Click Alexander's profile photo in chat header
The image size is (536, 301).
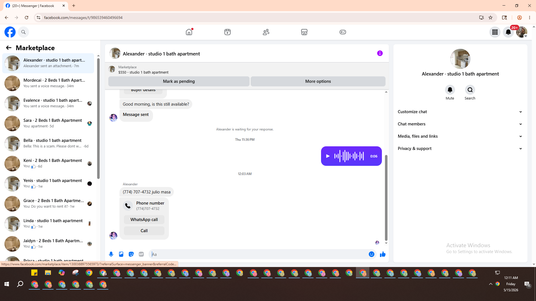pyautogui.click(x=115, y=54)
